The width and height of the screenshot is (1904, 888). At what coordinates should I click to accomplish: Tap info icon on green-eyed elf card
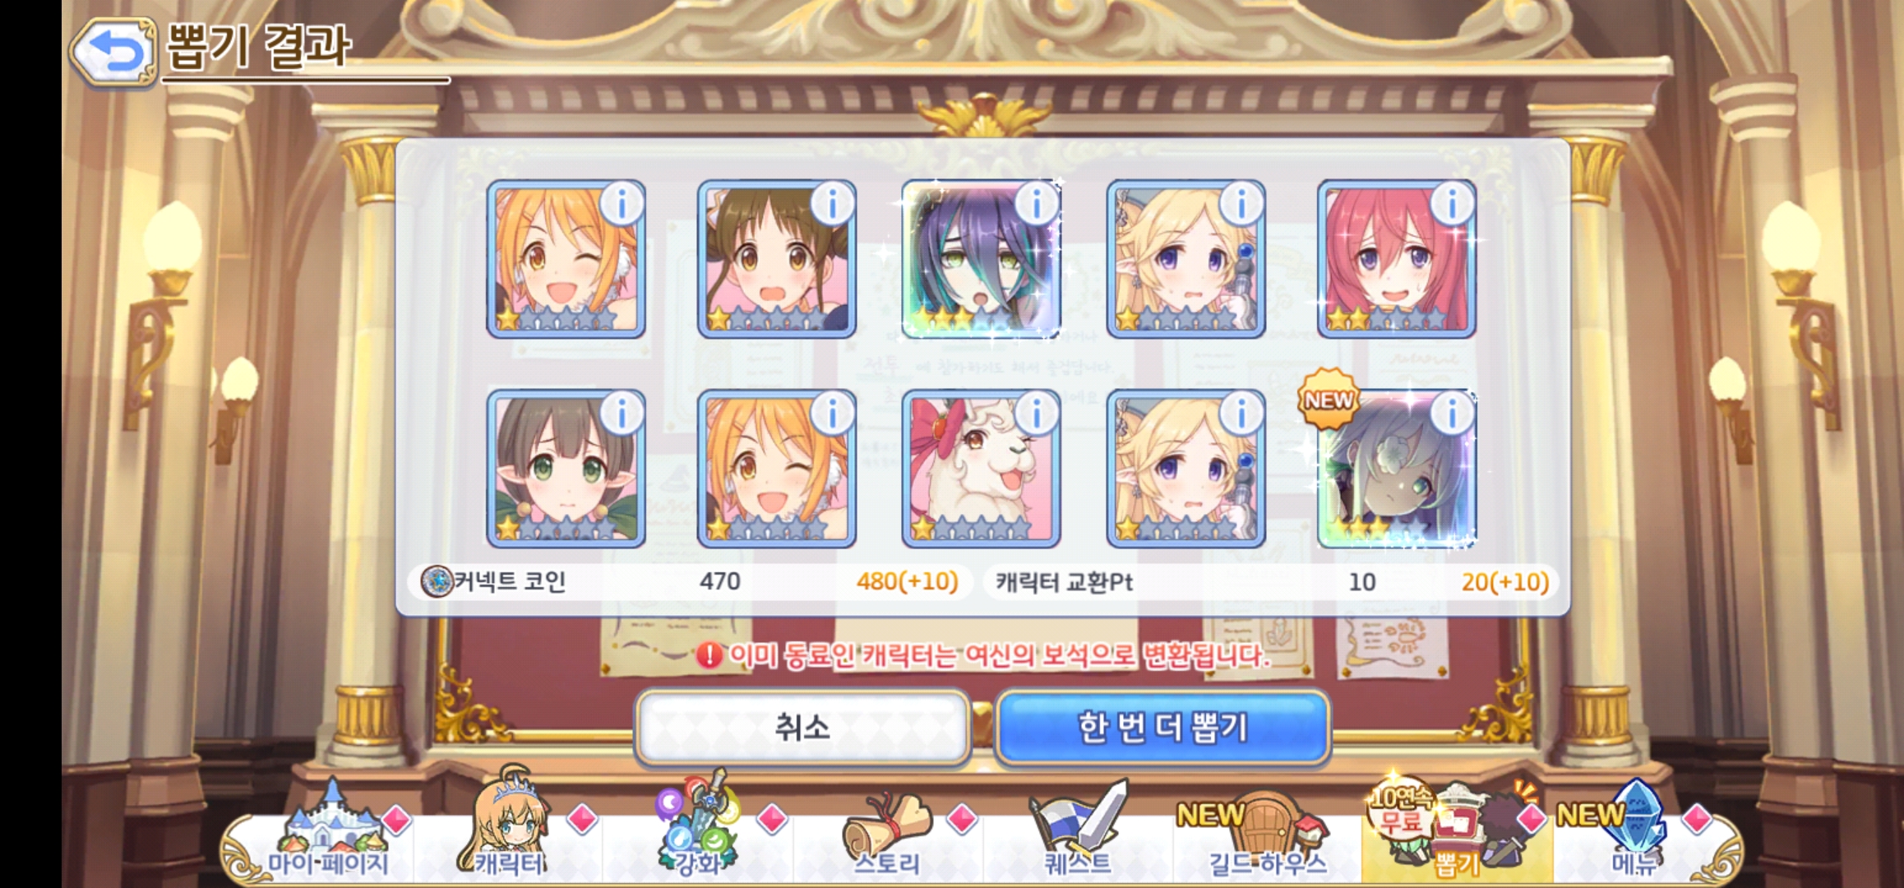point(621,414)
